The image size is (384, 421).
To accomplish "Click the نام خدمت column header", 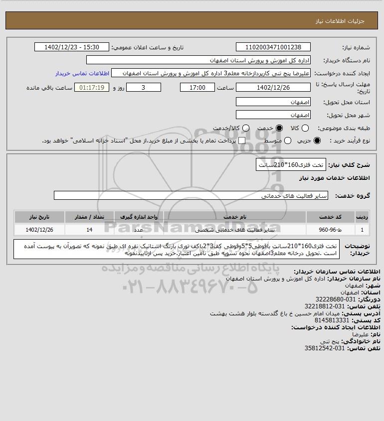I will [x=234, y=217].
